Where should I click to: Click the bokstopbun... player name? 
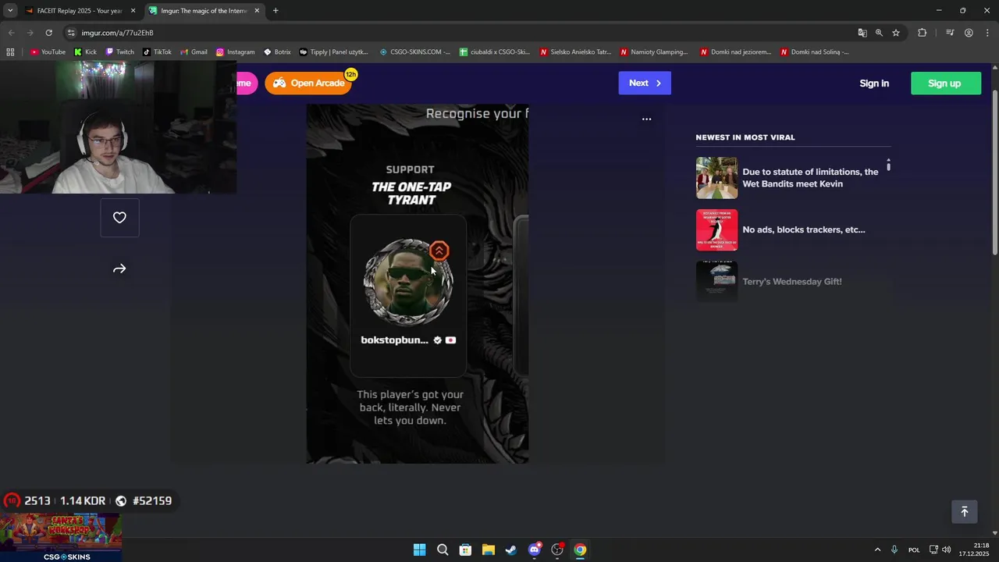394,340
